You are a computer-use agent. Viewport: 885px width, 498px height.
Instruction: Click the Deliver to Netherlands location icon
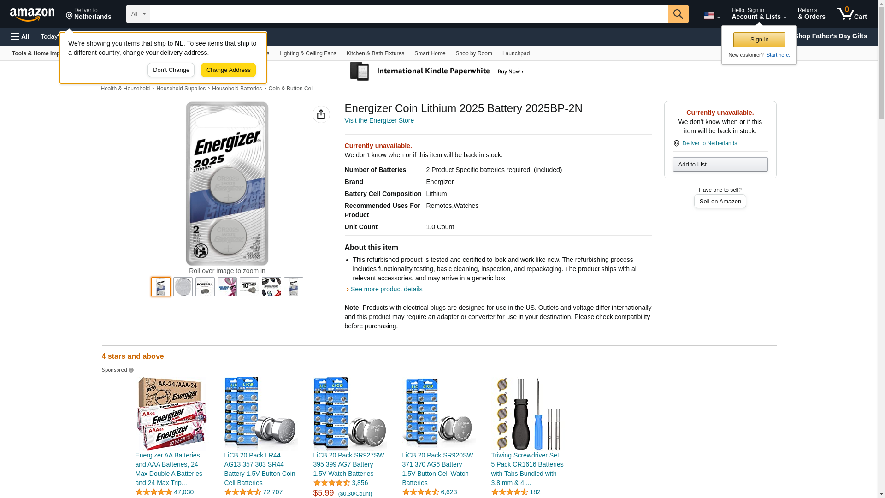(x=676, y=143)
